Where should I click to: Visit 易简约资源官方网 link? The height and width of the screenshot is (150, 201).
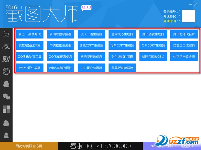coord(29,146)
